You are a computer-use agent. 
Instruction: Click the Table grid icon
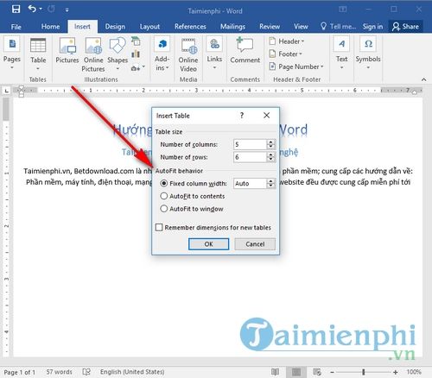point(38,45)
